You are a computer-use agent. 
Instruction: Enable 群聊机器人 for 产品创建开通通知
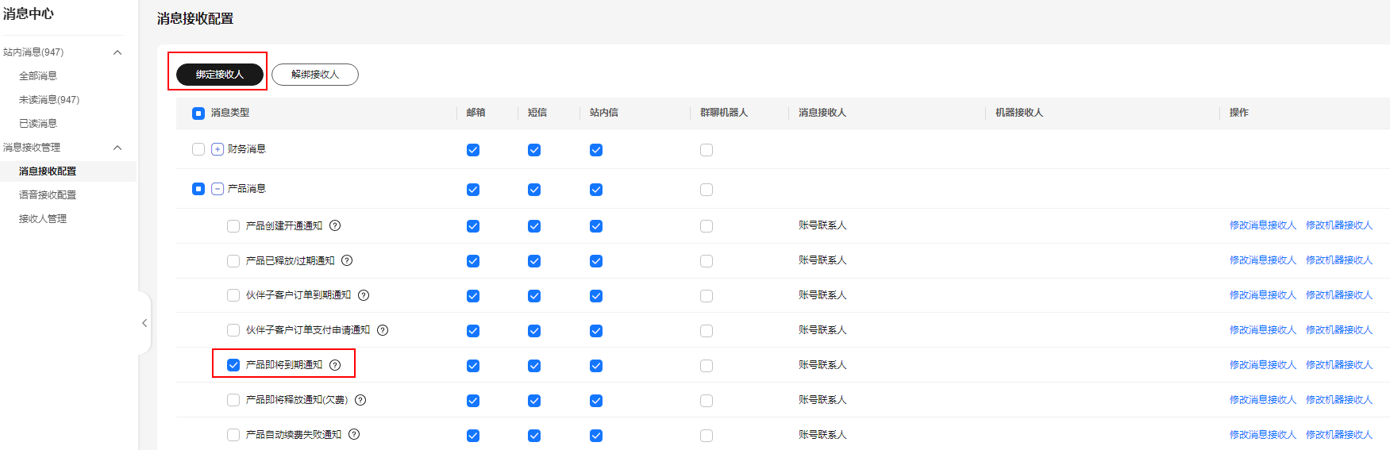(x=707, y=226)
